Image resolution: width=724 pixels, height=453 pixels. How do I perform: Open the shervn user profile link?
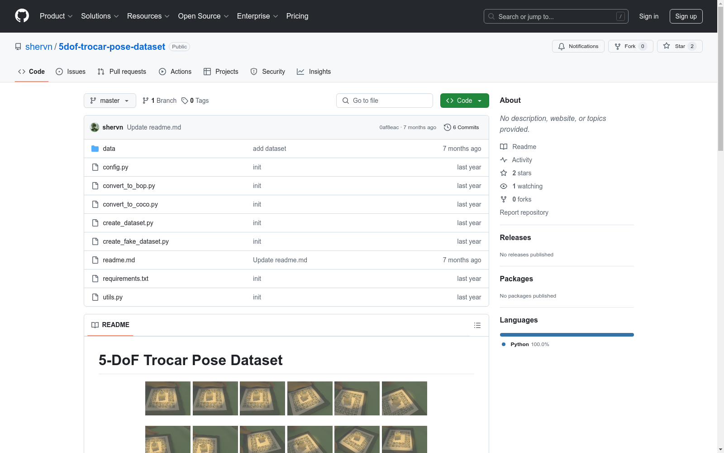(39, 47)
